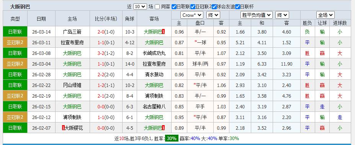Click the 4-12 corner count
355x145 pixels.
[130, 43]
